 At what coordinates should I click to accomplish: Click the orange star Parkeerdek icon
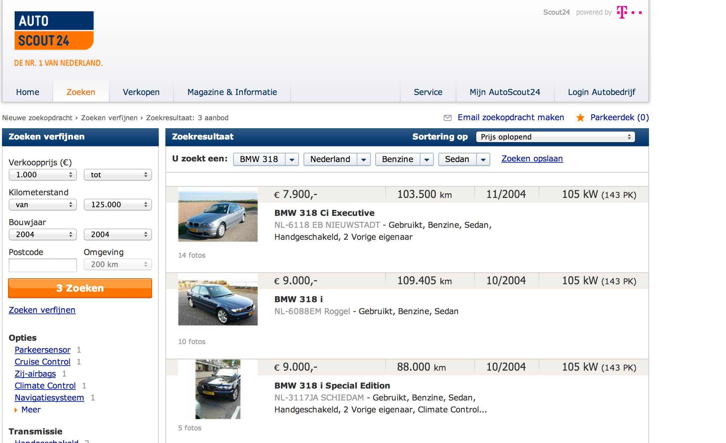coord(580,118)
